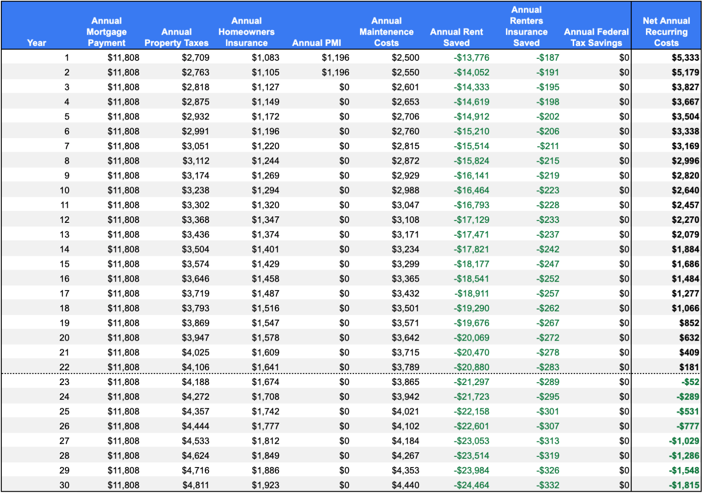Click maintenance cost cell $2,500
Screen dimensions: 703x493
405,58
